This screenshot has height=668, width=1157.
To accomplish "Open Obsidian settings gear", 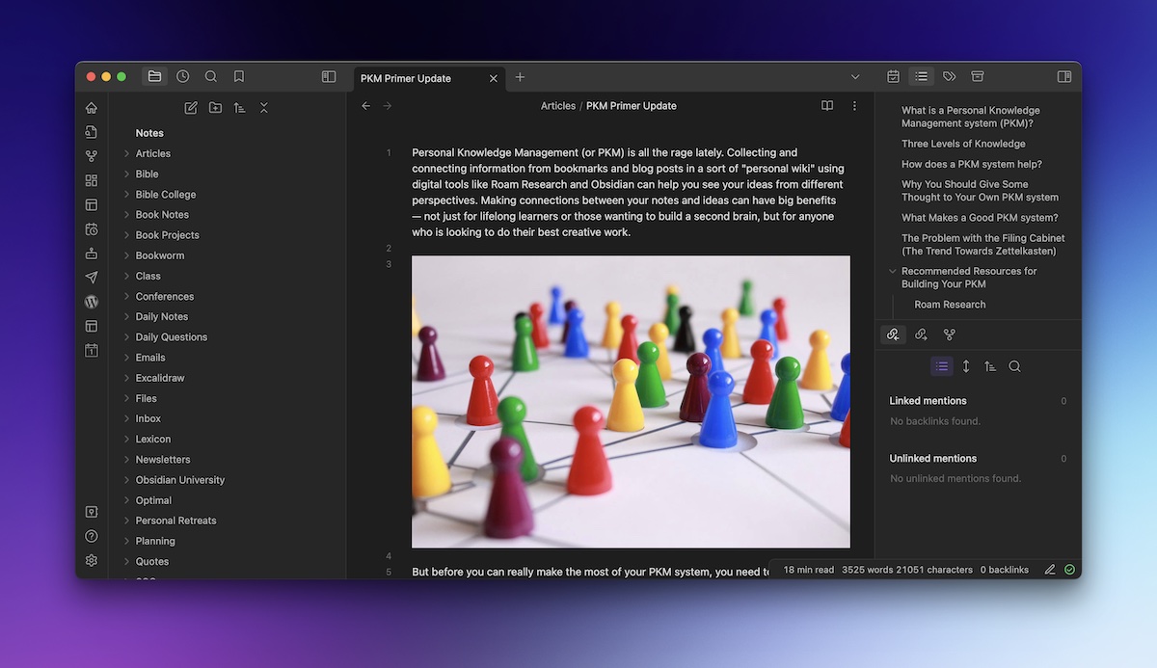I will coord(92,560).
